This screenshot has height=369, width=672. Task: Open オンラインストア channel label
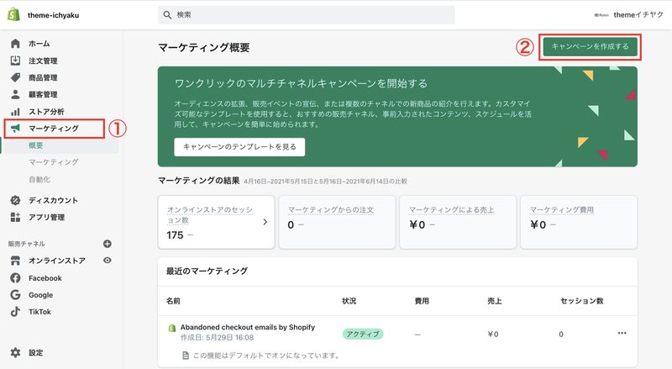[57, 261]
